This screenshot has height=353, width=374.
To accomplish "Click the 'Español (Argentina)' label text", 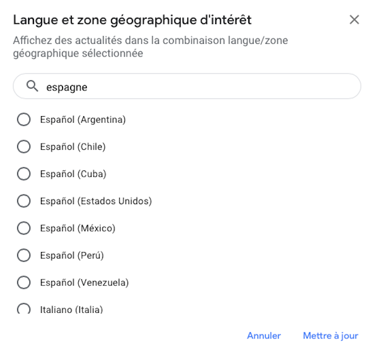I will click(83, 120).
